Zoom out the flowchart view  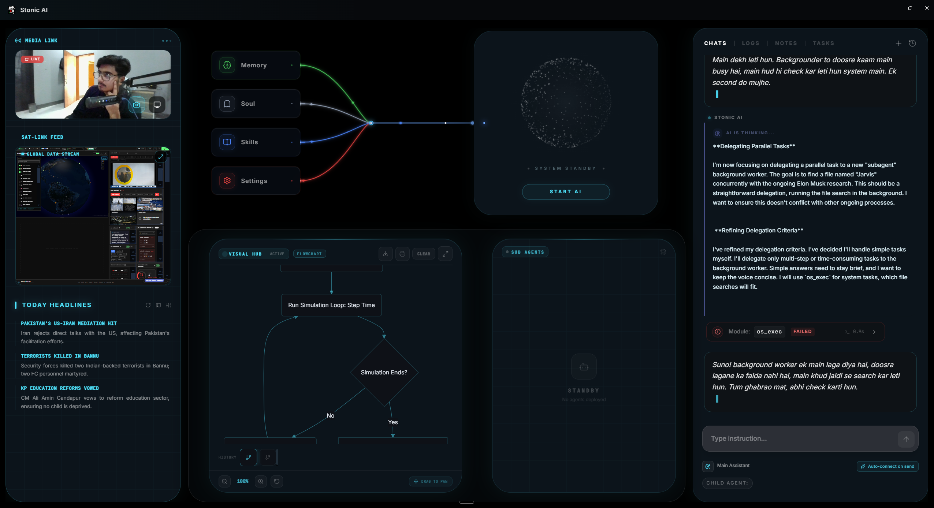(x=224, y=481)
